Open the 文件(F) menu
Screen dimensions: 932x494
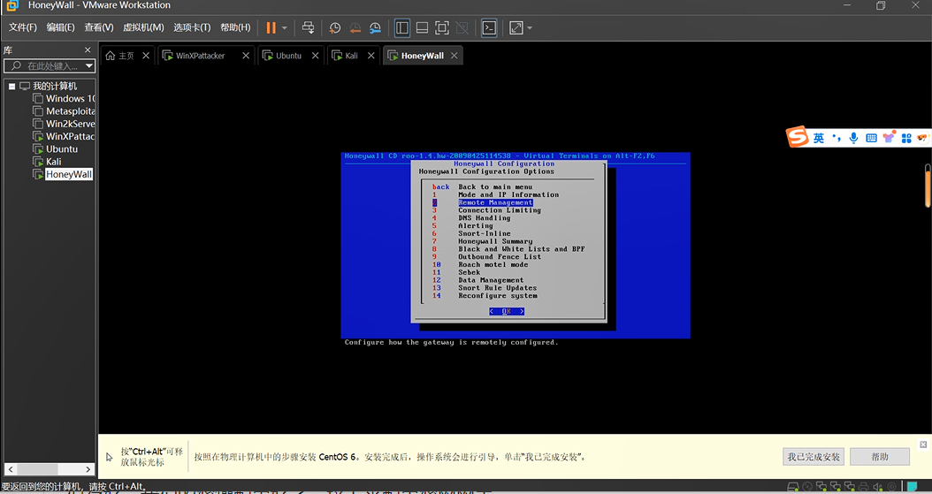point(23,27)
